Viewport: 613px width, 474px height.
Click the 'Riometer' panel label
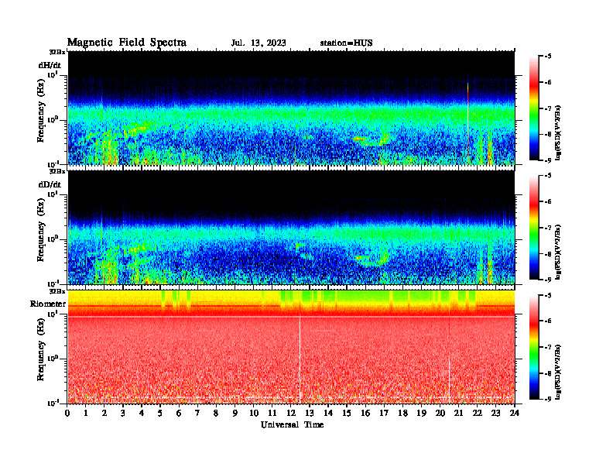(48, 304)
